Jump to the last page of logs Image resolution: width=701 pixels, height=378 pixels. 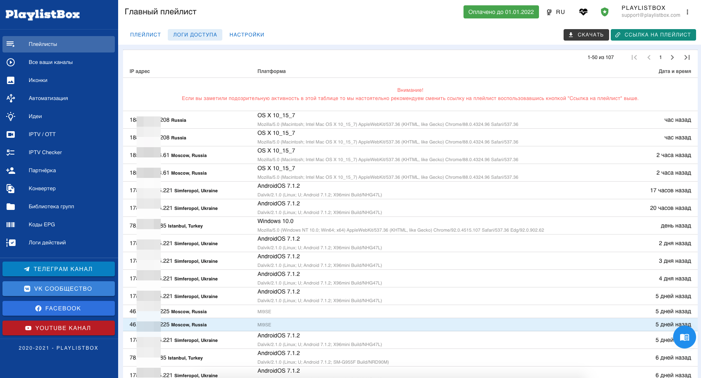[687, 57]
